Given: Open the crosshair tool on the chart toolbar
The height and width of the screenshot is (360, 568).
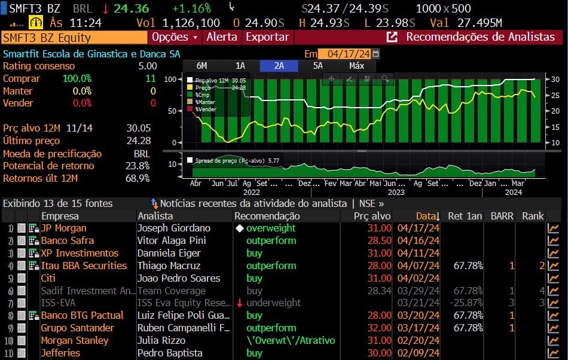Looking at the screenshot, I should [x=331, y=78].
